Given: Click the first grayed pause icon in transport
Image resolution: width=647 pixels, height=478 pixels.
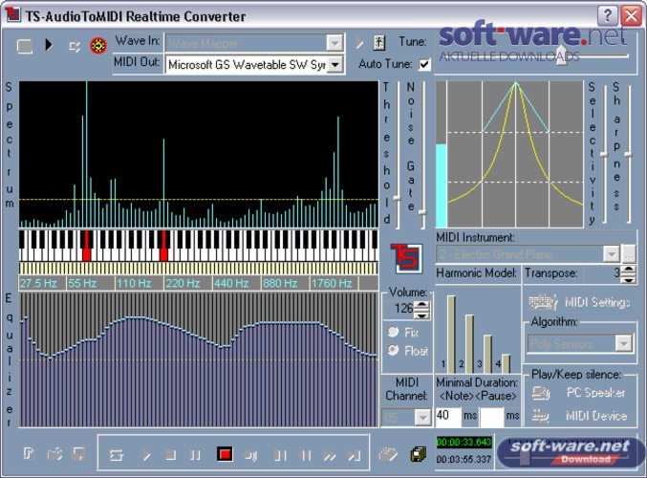Looking at the screenshot, I should point(195,455).
